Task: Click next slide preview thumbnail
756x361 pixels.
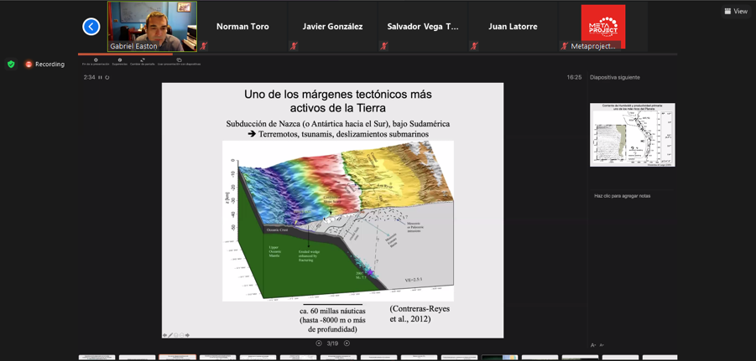Action: 632,135
